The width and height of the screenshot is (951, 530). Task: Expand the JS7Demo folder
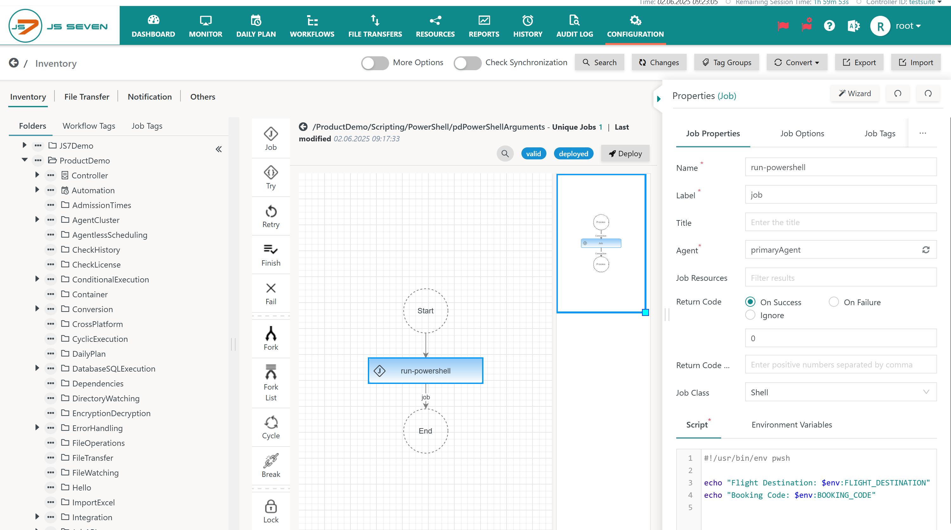click(24, 145)
